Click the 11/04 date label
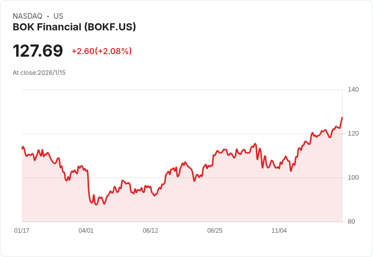 pos(279,231)
